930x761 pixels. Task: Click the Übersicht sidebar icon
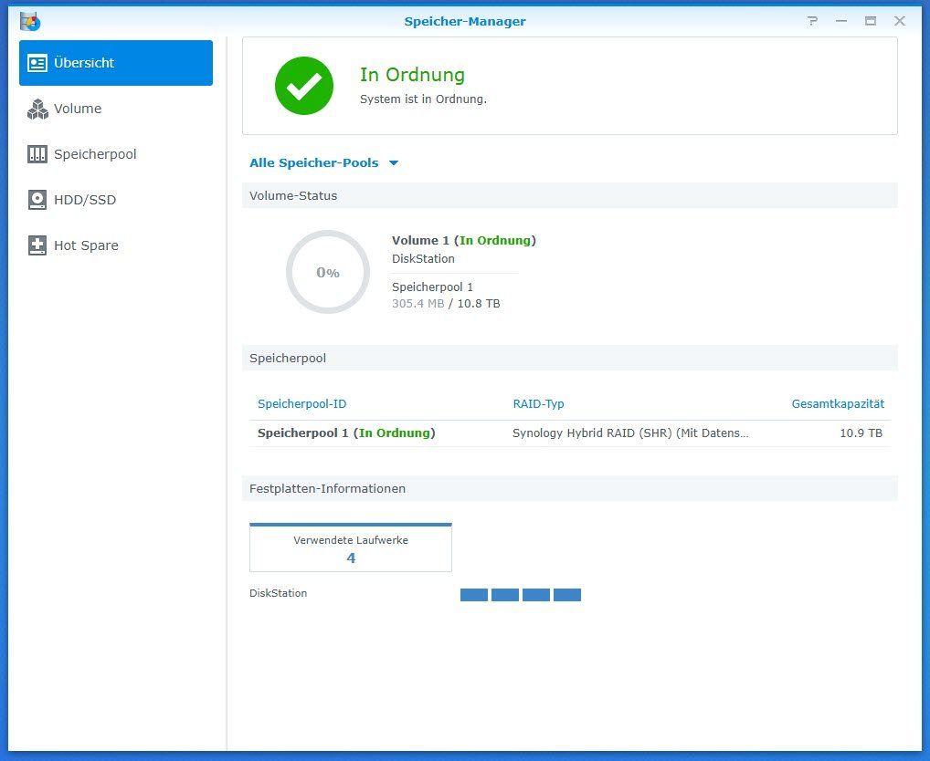pyautogui.click(x=37, y=63)
